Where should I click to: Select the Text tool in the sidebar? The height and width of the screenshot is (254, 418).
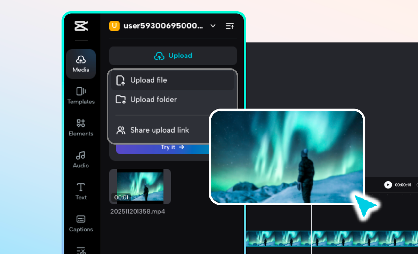click(x=81, y=191)
